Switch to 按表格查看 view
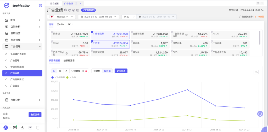This screenshot has height=132, width=268. click(69, 61)
